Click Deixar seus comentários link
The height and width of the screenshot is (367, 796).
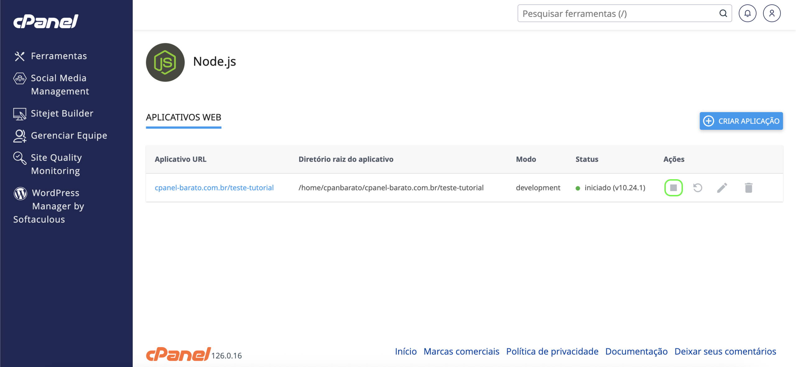[x=725, y=351]
